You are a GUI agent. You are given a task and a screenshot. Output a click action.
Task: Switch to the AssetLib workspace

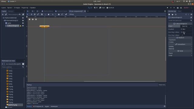[110, 8]
